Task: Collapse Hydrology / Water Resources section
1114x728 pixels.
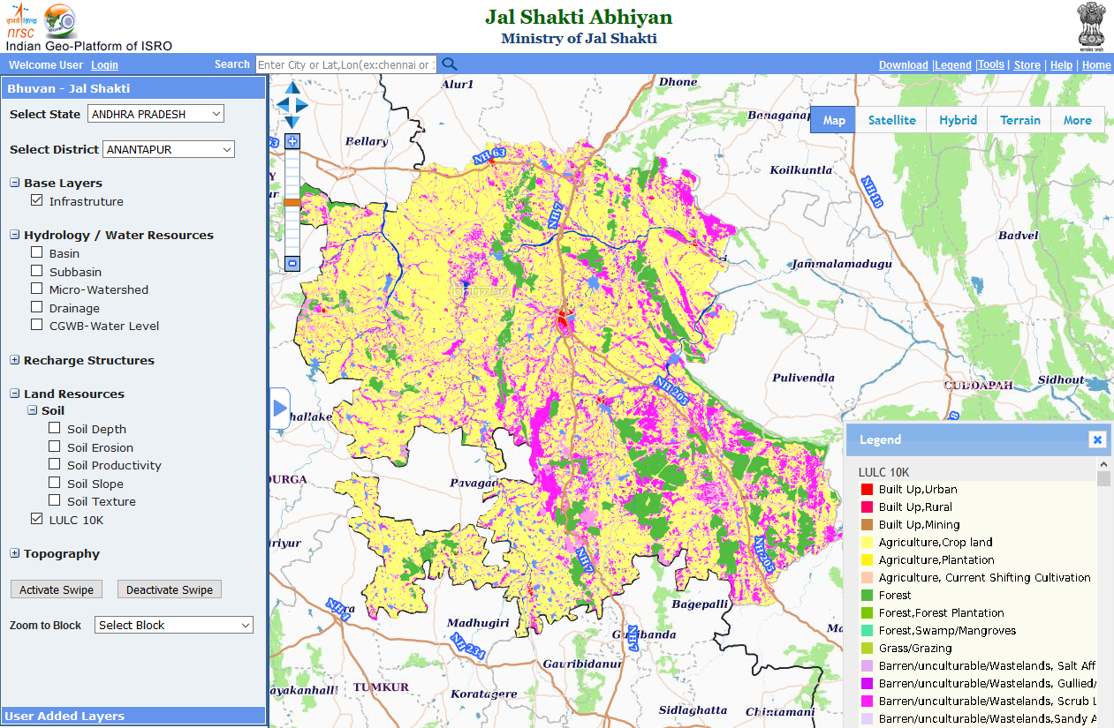Action: tap(15, 235)
